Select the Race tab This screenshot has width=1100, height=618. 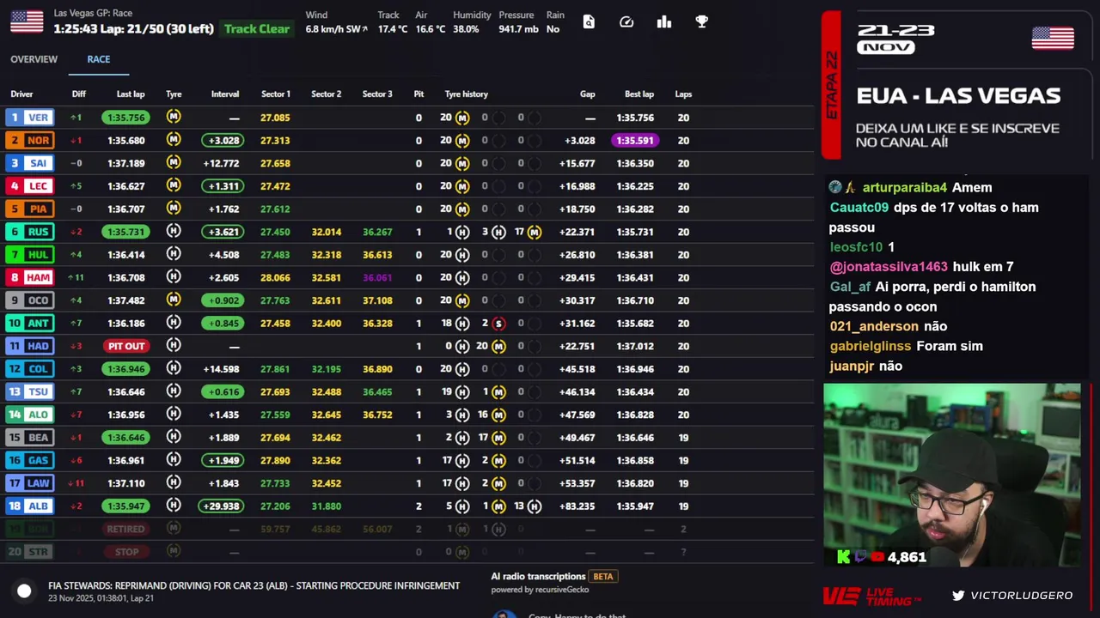click(x=99, y=59)
